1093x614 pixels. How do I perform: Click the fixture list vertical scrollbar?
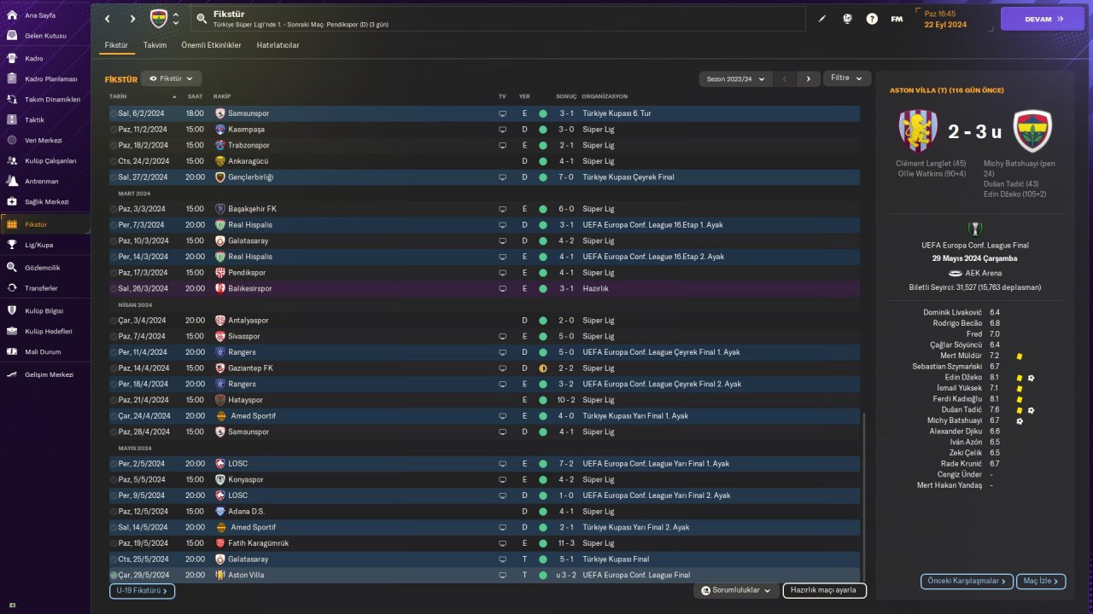click(864, 497)
